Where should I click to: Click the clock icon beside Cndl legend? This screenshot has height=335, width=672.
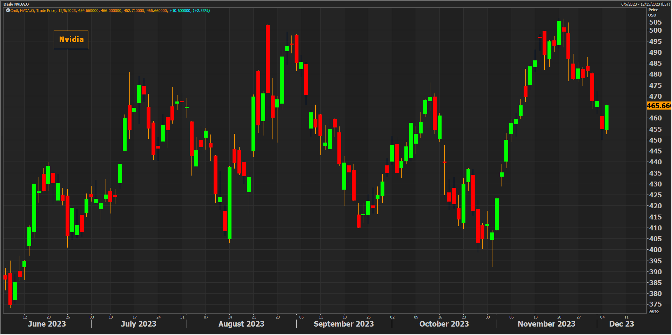(8, 11)
